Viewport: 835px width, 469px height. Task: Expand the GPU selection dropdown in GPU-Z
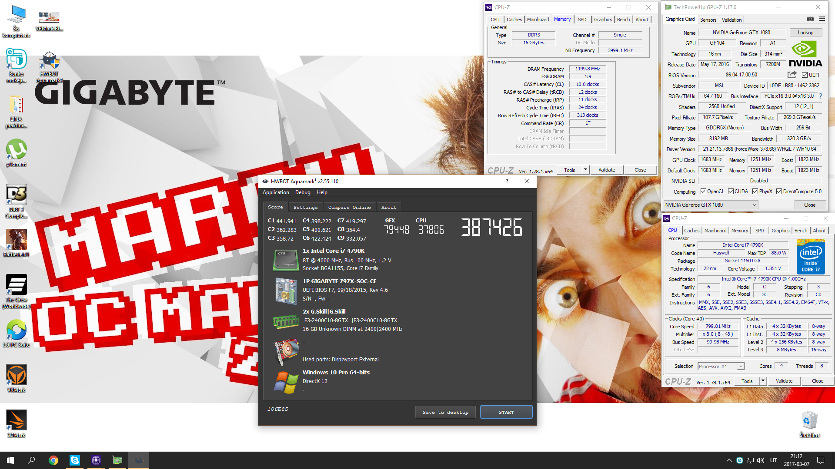[x=754, y=205]
